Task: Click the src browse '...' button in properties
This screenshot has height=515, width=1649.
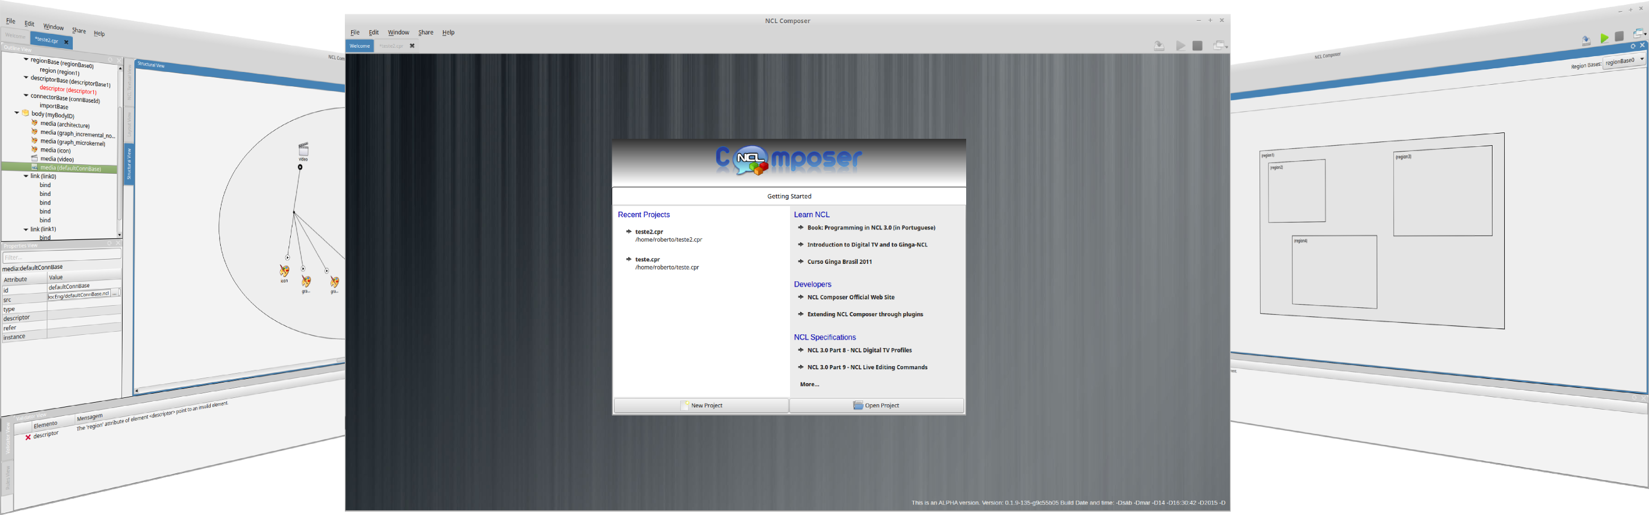Action: (x=115, y=294)
